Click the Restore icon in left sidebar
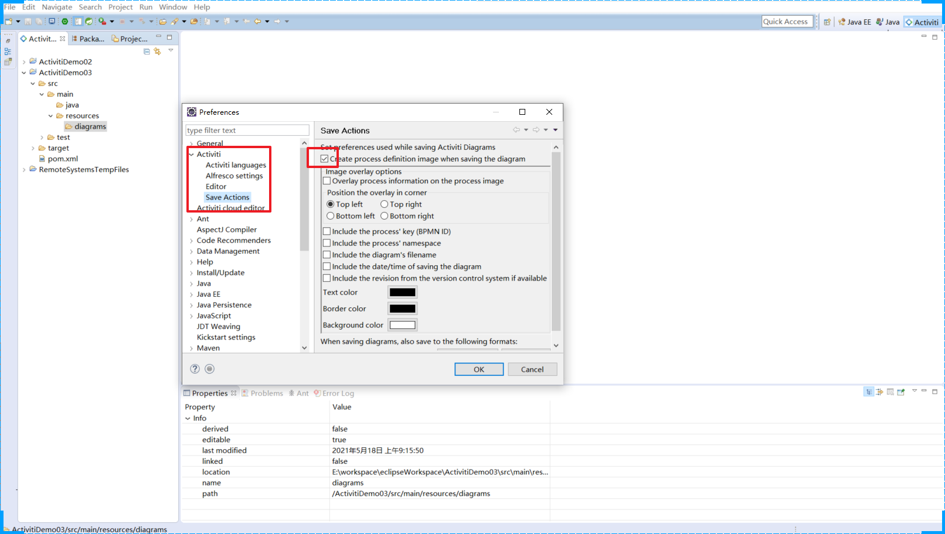This screenshot has height=534, width=945. point(8,41)
